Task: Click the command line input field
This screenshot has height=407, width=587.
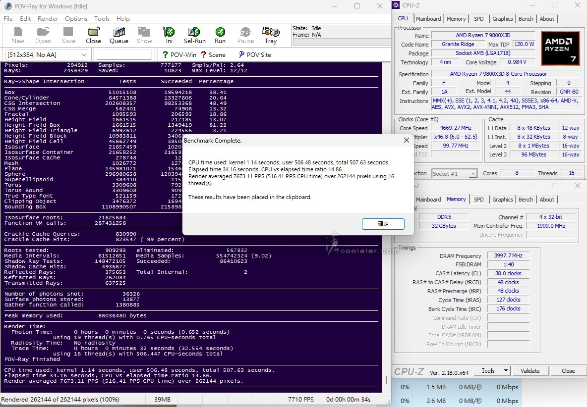Action: click(x=124, y=54)
